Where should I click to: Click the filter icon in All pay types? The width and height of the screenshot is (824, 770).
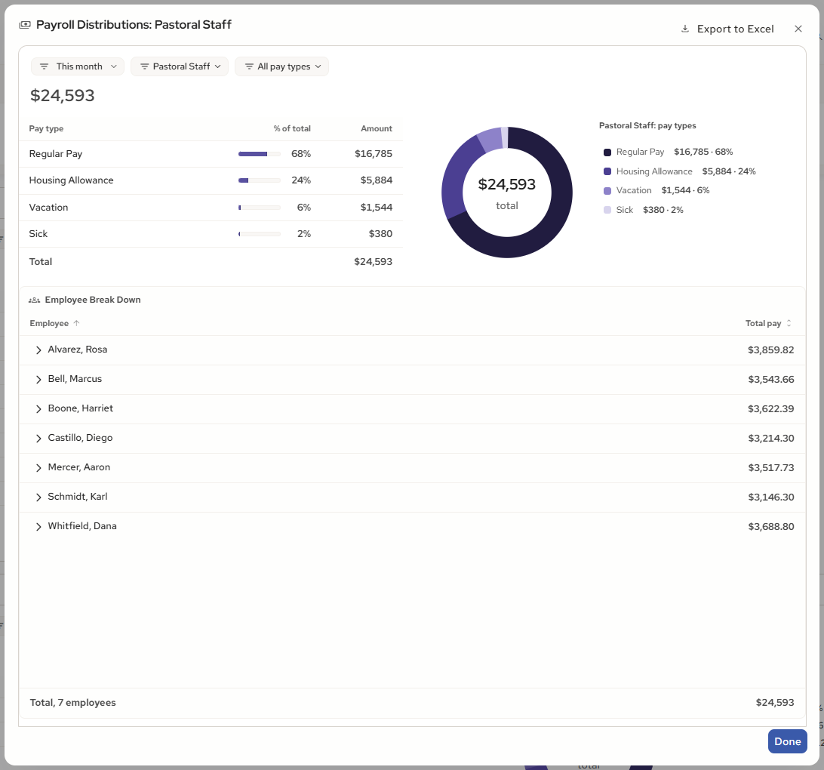click(249, 66)
